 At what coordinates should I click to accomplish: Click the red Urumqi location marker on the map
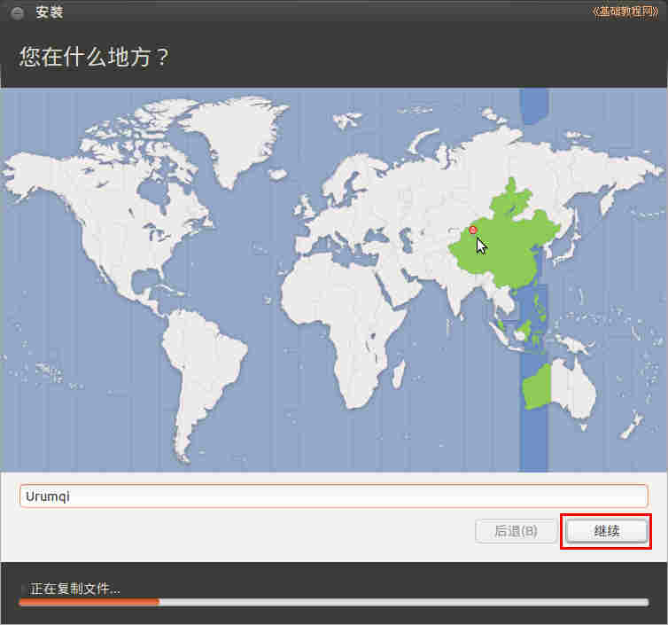click(x=473, y=230)
